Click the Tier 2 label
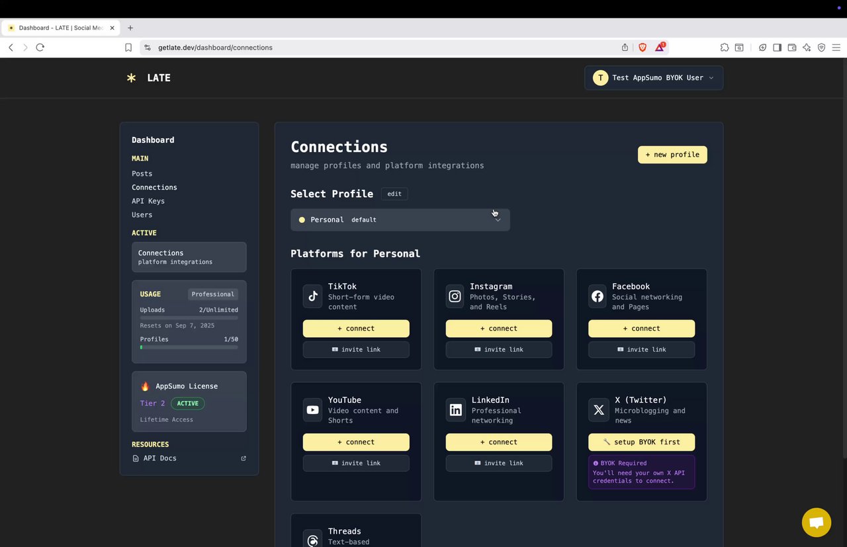 click(x=153, y=403)
